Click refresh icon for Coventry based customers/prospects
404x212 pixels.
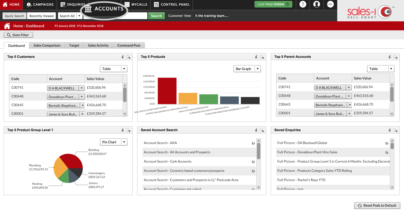pos(253,171)
